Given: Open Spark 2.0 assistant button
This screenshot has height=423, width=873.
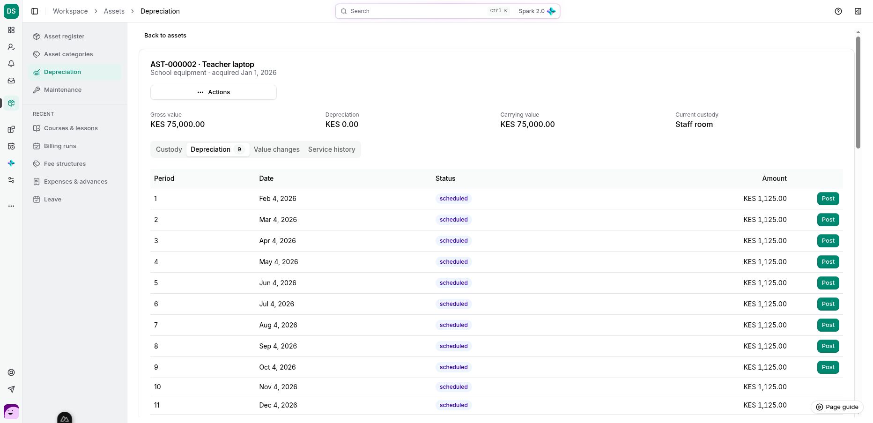Looking at the screenshot, I should point(537,11).
